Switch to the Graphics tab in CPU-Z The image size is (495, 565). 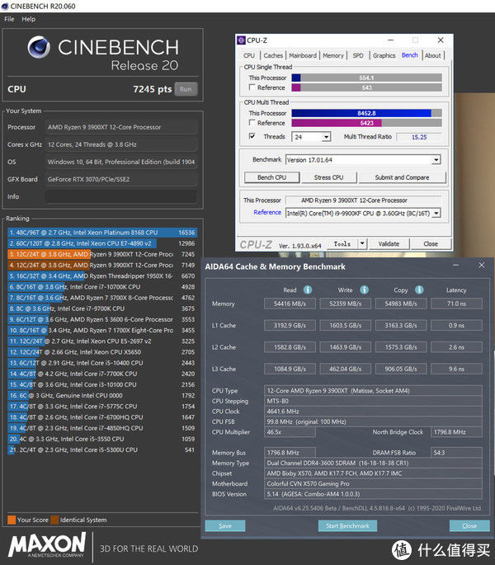pos(384,55)
